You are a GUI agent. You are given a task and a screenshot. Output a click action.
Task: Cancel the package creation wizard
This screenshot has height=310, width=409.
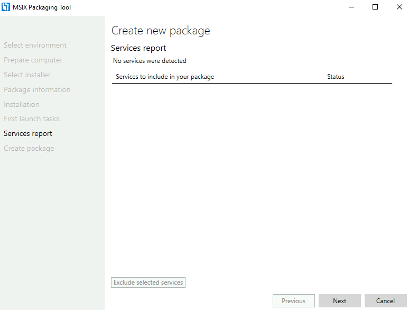[386, 301]
